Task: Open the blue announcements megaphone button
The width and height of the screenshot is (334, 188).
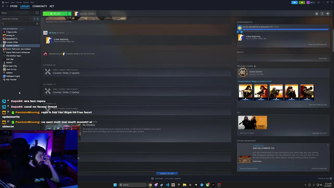Action: click(x=295, y=2)
